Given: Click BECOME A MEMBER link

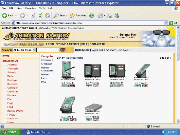Looking at the screenshot, I should 68,44.
